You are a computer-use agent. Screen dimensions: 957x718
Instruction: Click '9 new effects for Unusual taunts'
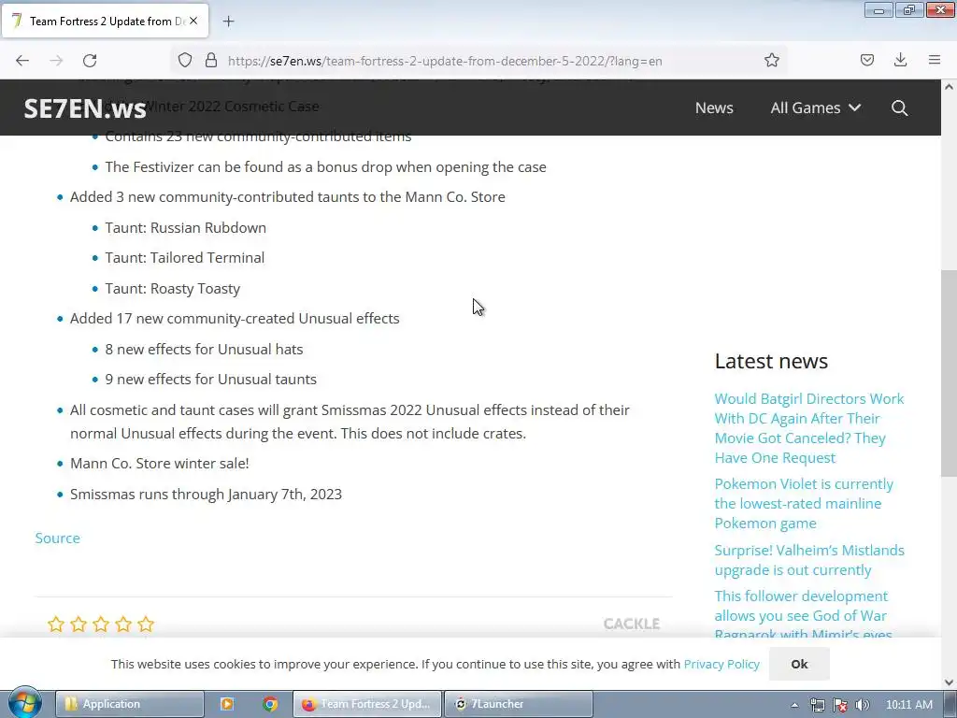click(x=210, y=380)
